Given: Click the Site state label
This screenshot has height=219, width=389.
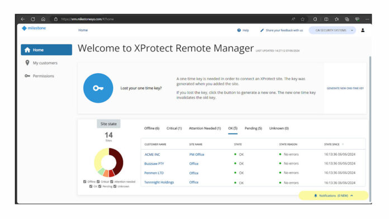Looking at the screenshot, I should coord(108,124).
